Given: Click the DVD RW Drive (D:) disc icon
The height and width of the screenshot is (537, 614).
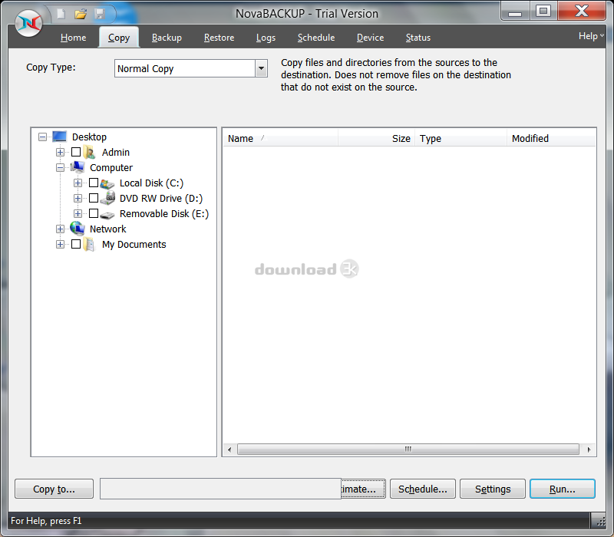Looking at the screenshot, I should tap(107, 198).
